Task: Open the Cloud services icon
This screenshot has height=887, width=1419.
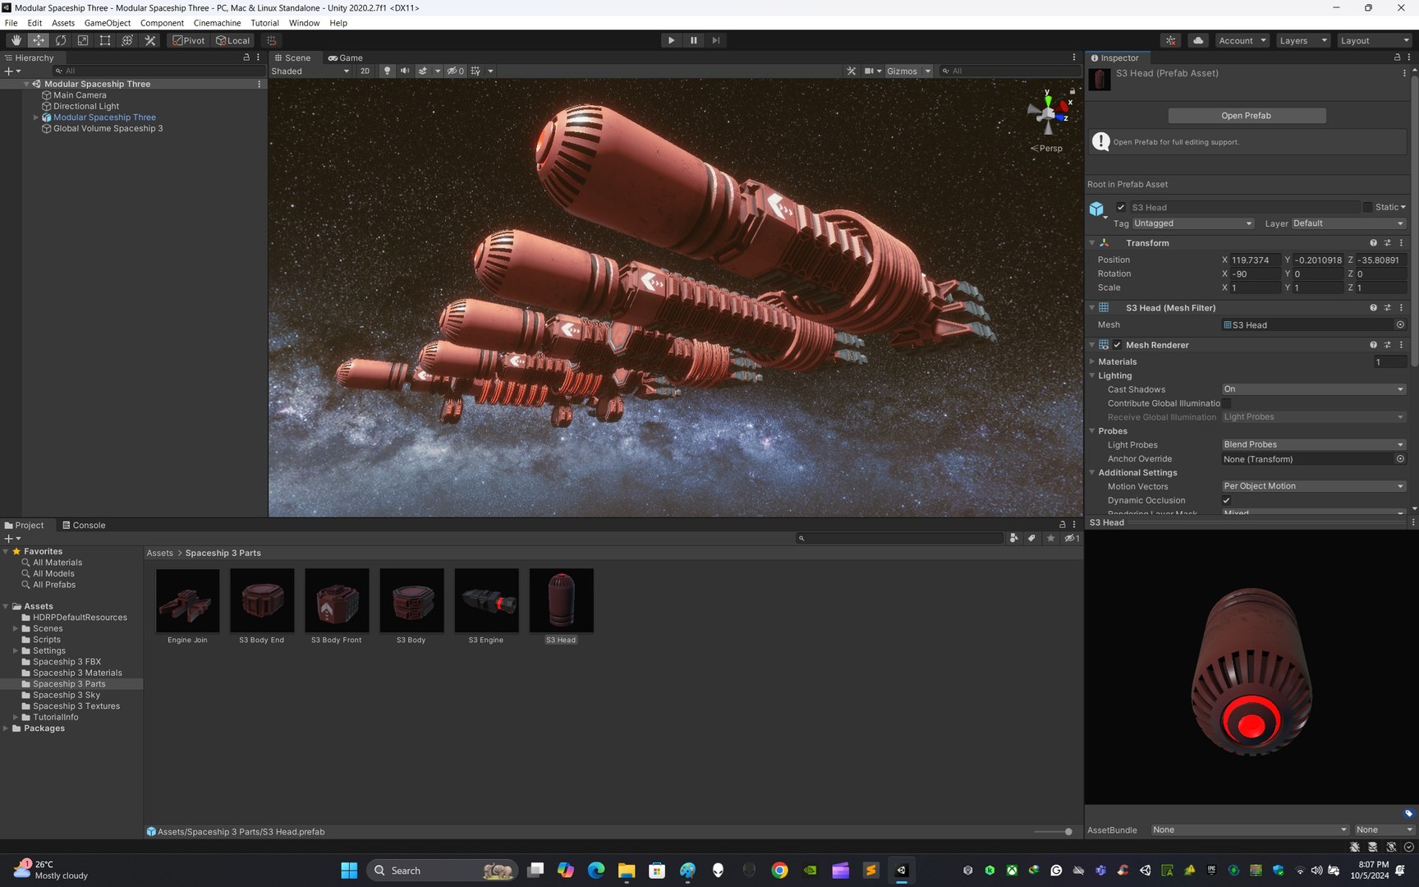Action: coord(1198,40)
